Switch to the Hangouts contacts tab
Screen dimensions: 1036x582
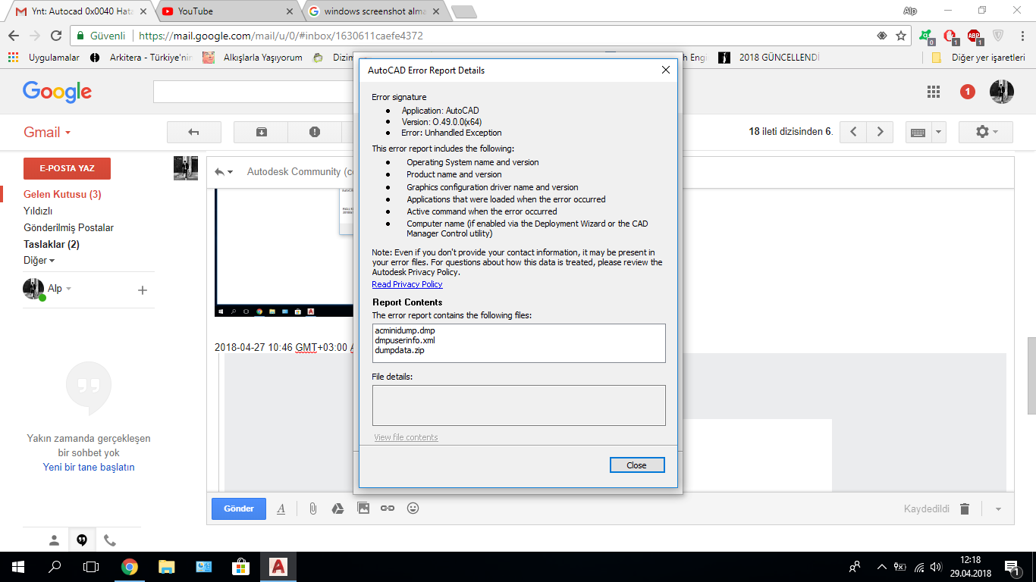coord(54,540)
